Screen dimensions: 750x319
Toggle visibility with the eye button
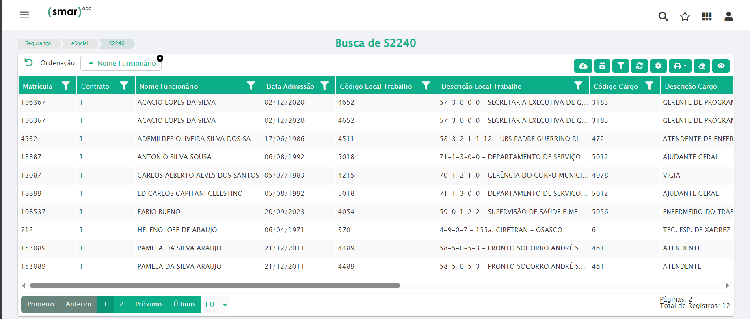pyautogui.click(x=721, y=66)
